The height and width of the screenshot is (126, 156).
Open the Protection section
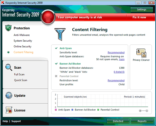pyautogui.click(x=22, y=28)
